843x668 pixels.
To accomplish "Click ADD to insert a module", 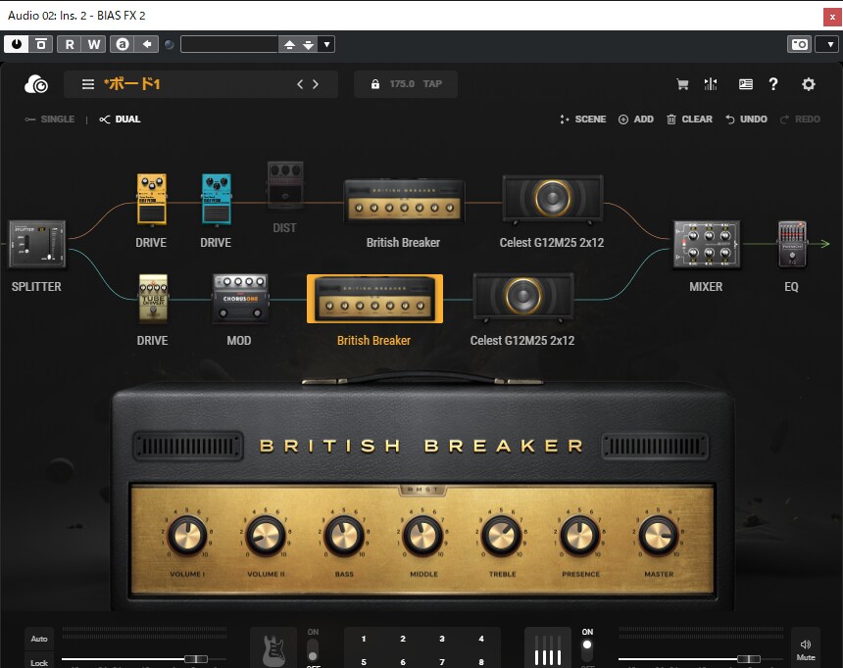I will pyautogui.click(x=636, y=119).
